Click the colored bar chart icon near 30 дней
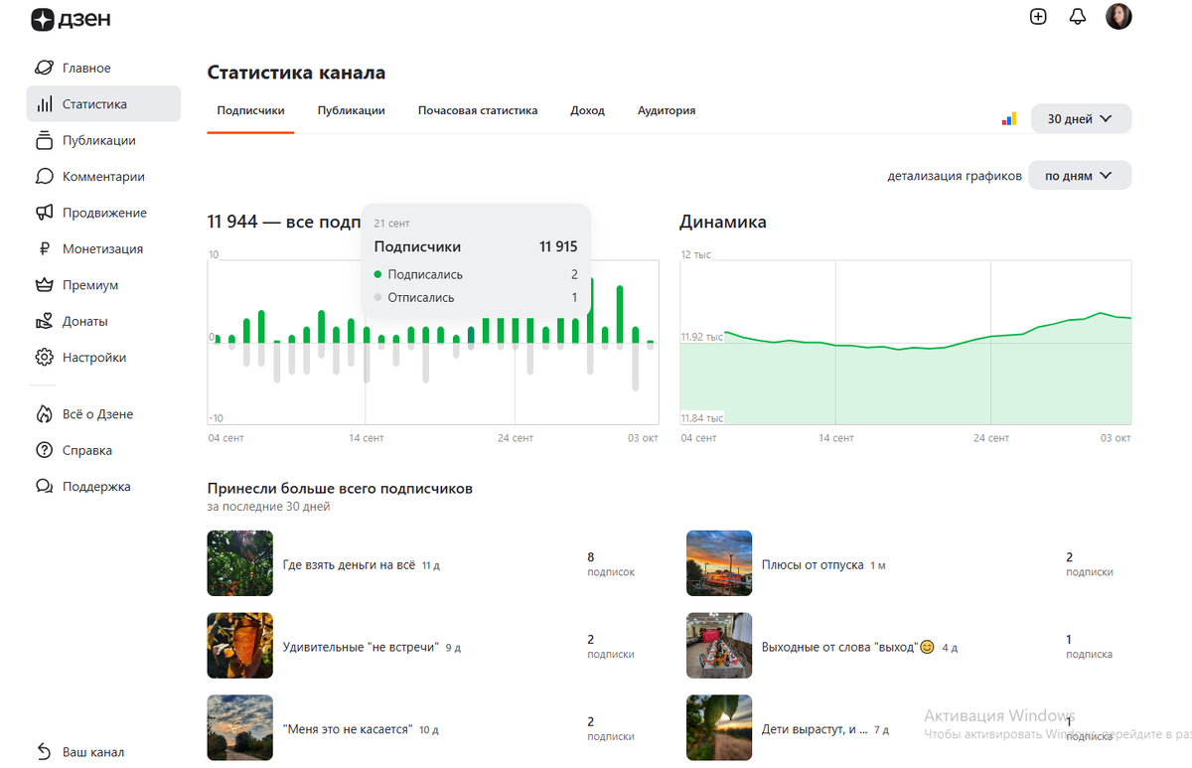Screen dimensions: 1192x768 point(1008,119)
